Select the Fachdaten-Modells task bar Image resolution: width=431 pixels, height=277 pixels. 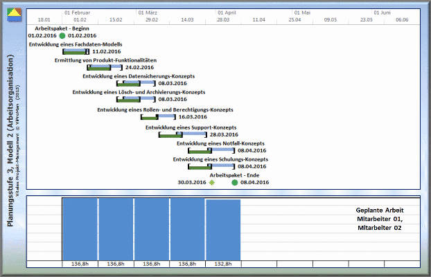(76, 51)
